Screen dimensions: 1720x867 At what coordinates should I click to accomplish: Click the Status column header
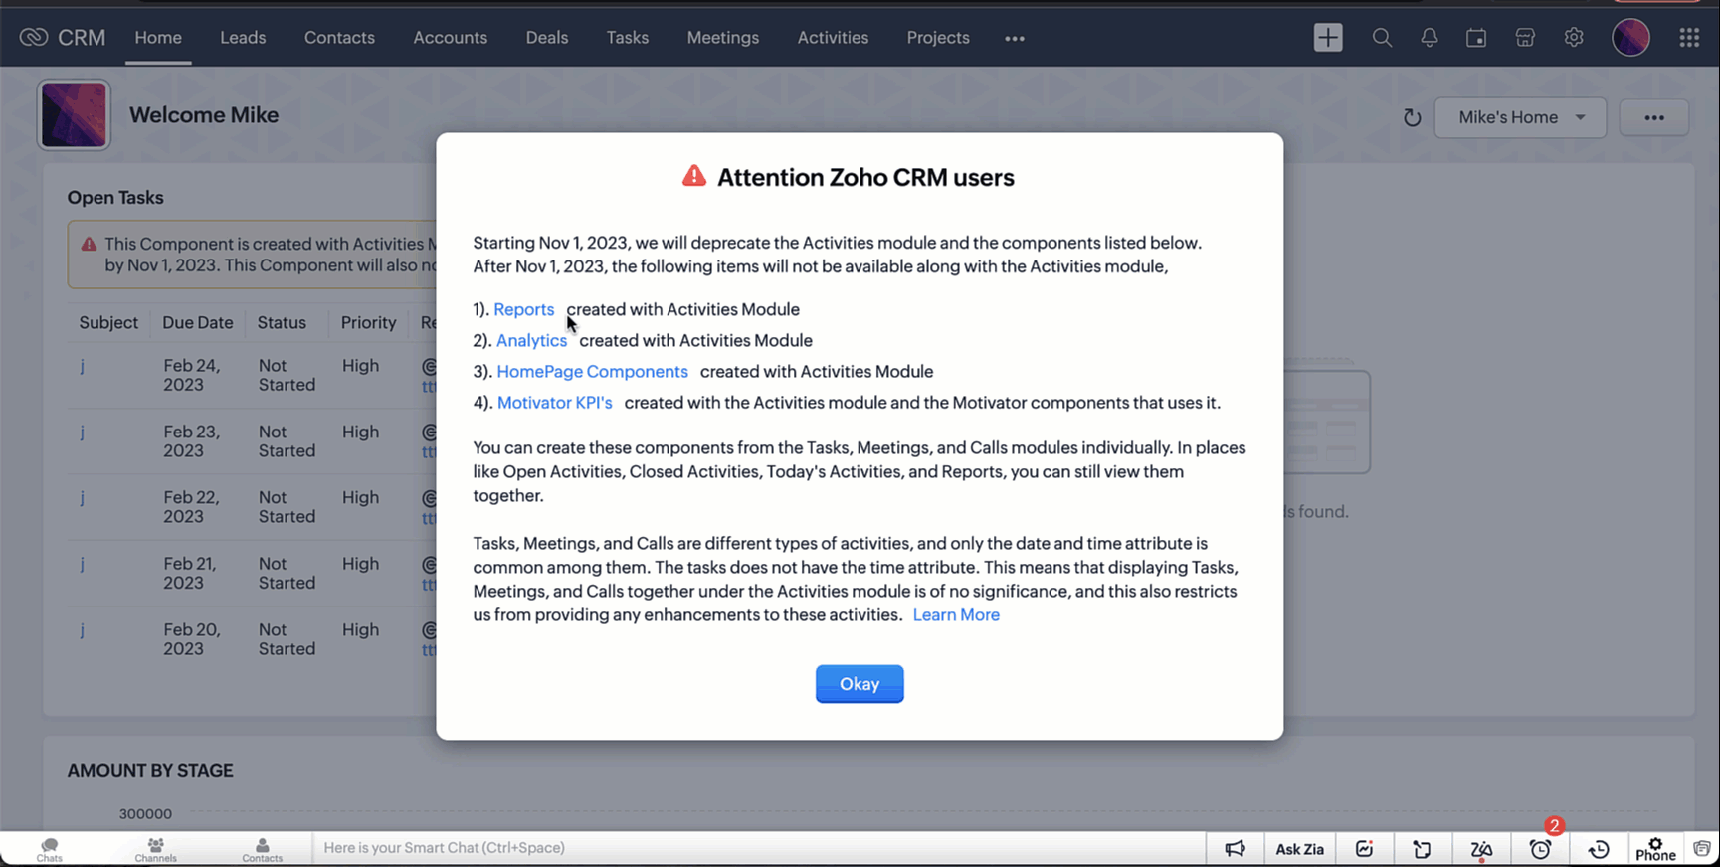point(282,323)
